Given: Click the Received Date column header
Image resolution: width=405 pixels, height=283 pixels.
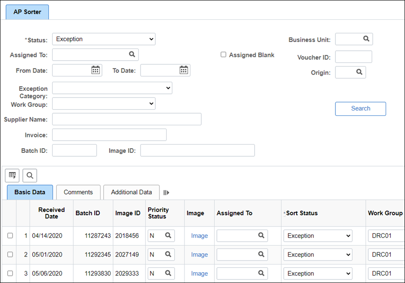Looking at the screenshot, I should click(51, 213).
